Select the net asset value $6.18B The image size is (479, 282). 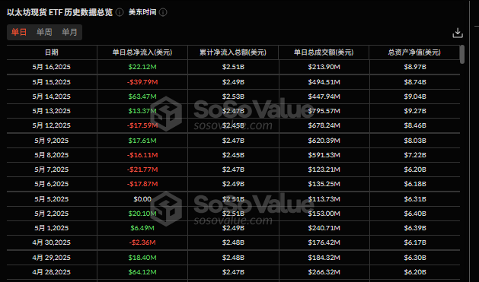pyautogui.click(x=415, y=184)
